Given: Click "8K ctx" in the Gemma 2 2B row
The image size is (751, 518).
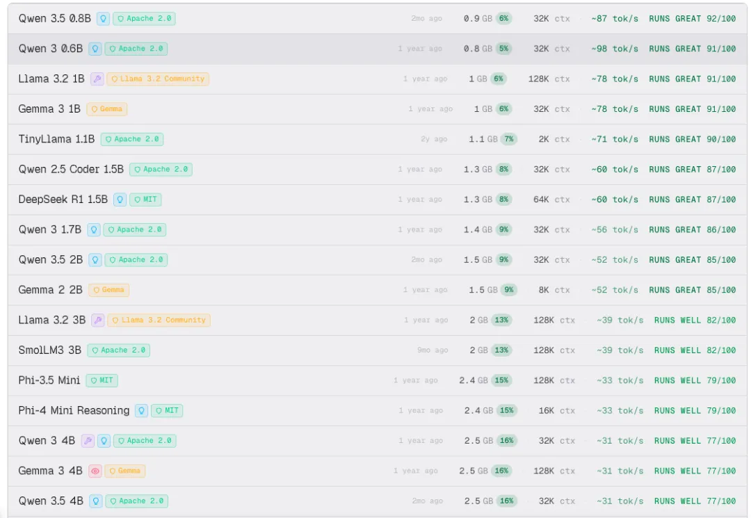Looking at the screenshot, I should coord(554,290).
